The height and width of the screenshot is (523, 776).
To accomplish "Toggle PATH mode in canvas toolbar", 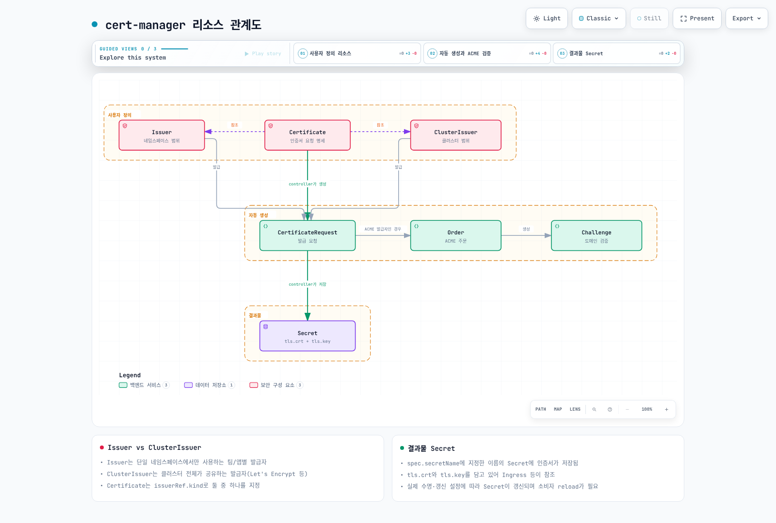I will pos(541,410).
